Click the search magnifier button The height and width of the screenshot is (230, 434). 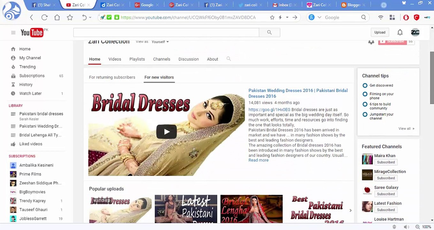pos(269,32)
